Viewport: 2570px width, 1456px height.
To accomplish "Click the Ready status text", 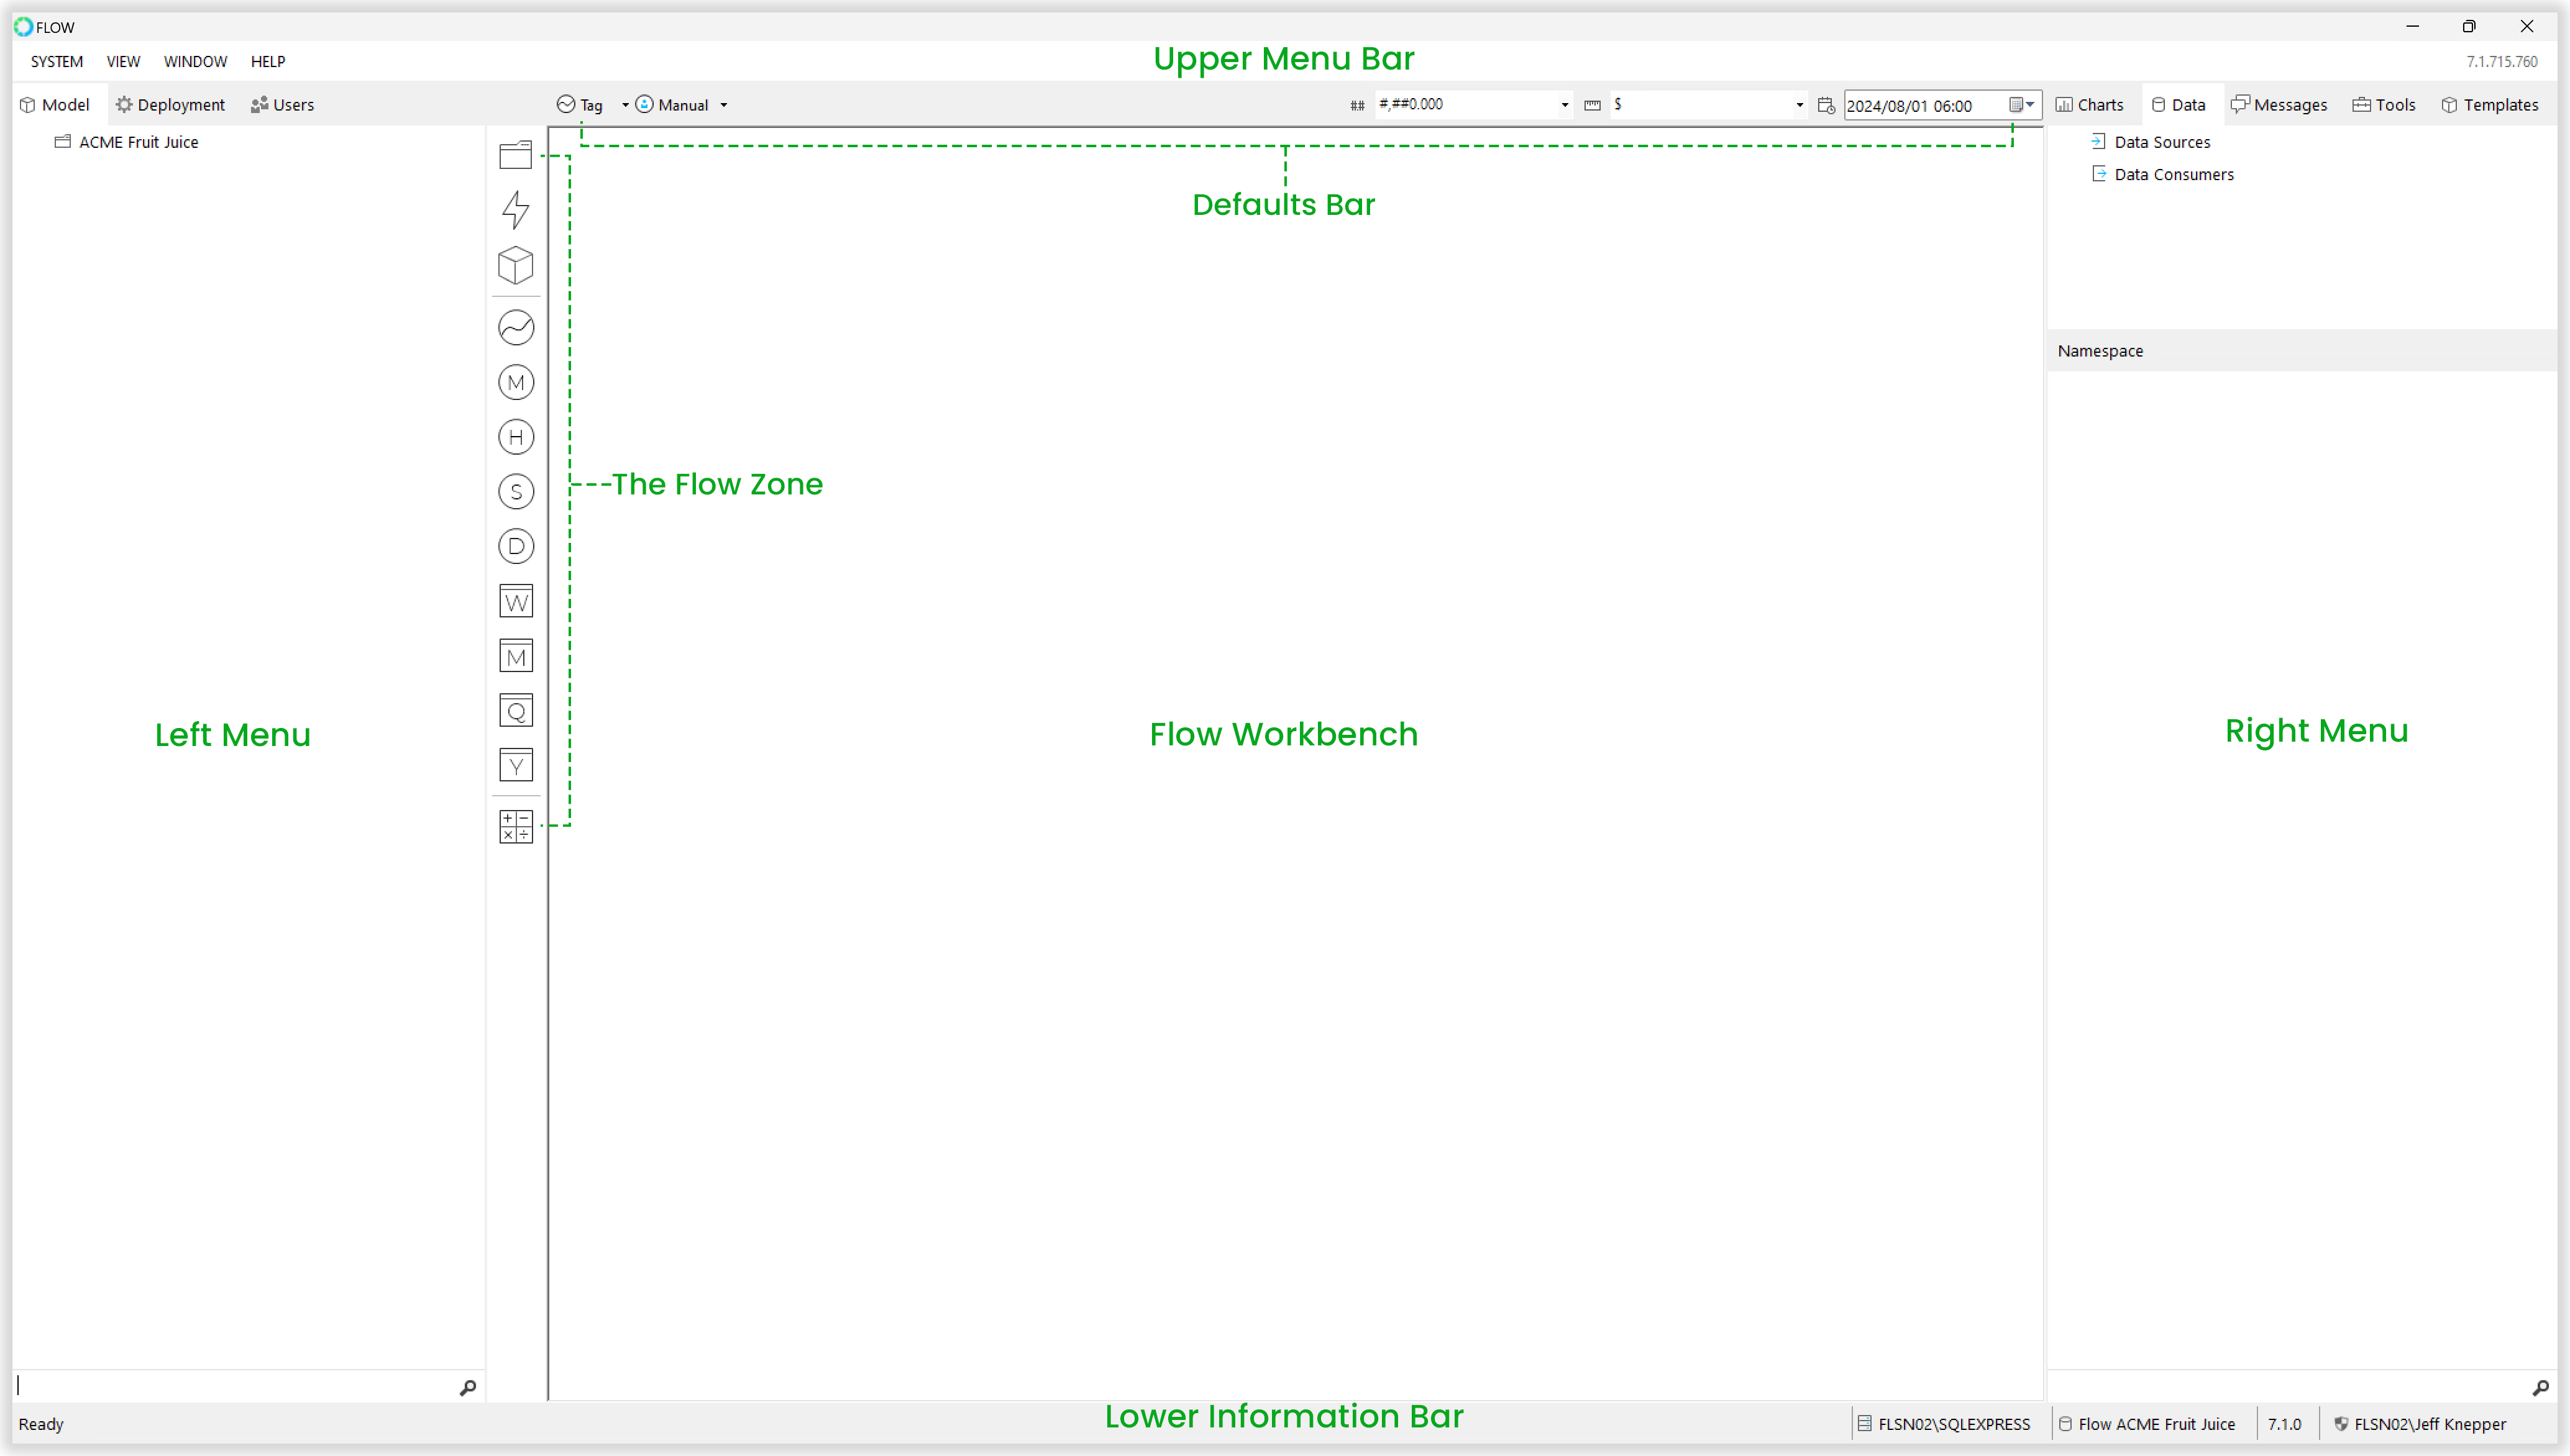I will tap(40, 1424).
